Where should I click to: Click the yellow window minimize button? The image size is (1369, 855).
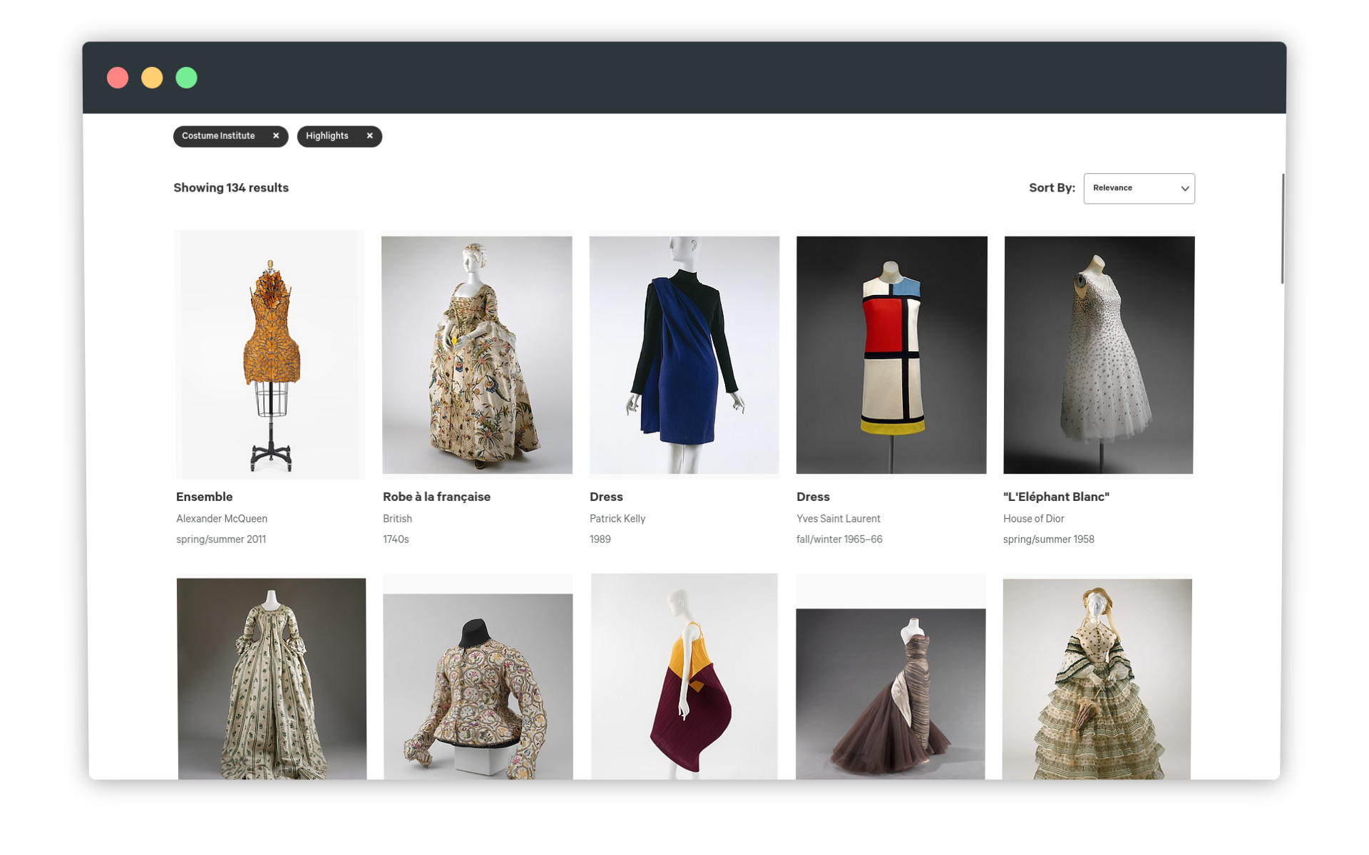pos(152,78)
